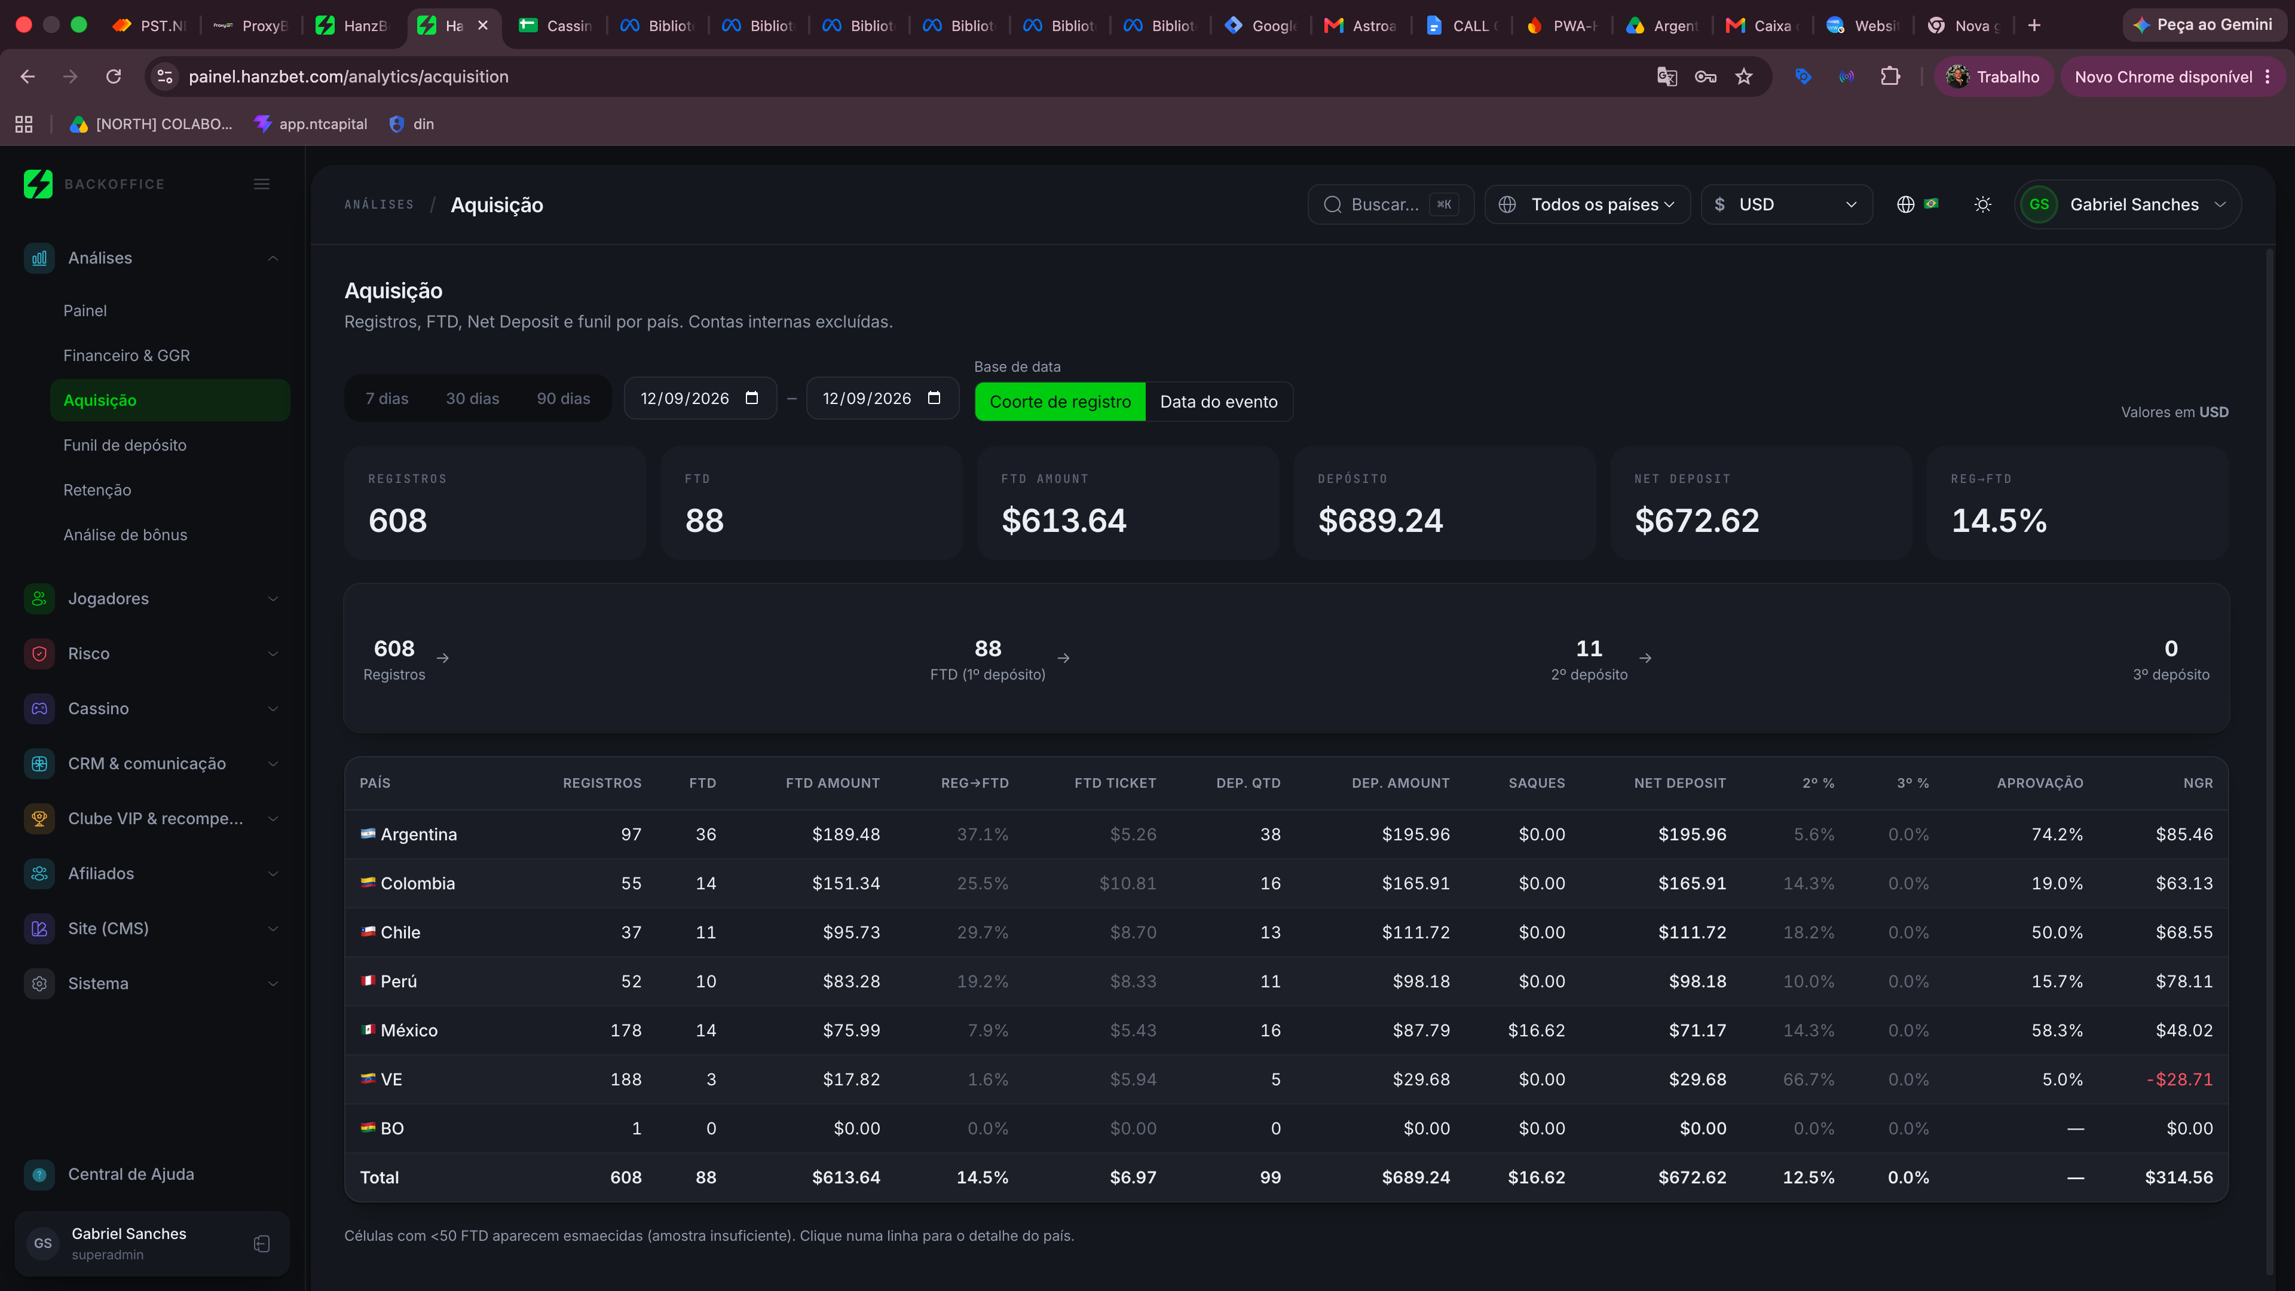Reload the page in Chrome
This screenshot has height=1291, width=2295.
[x=113, y=77]
